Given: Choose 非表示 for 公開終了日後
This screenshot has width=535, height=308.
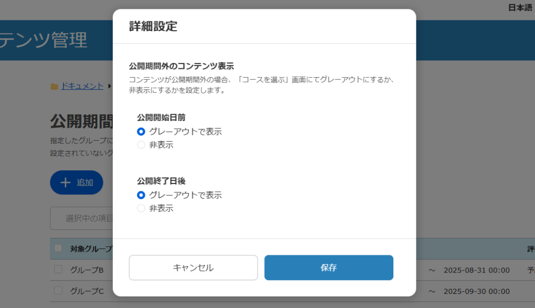Looking at the screenshot, I should [141, 208].
